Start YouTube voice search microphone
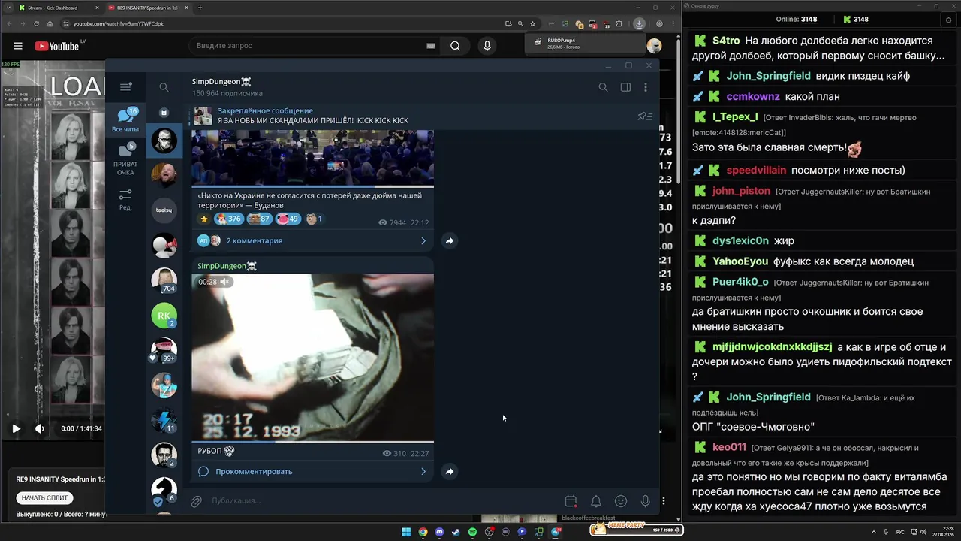Viewport: 961px width, 541px height. click(x=487, y=46)
